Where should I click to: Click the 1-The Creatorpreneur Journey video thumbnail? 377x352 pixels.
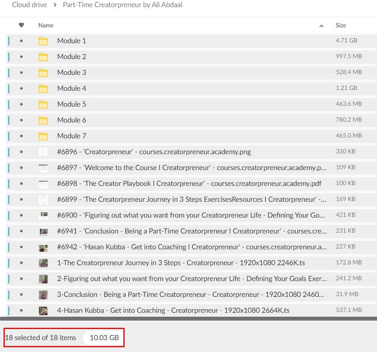click(43, 263)
